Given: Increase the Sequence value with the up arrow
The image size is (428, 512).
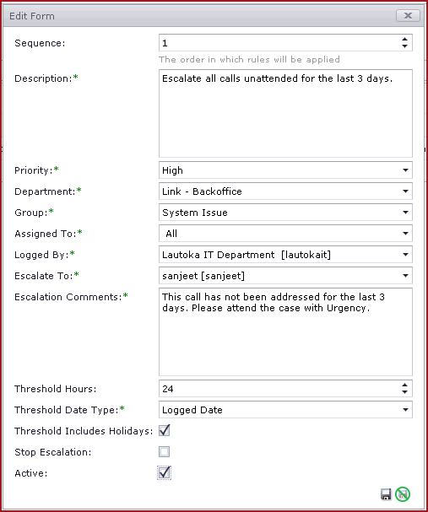Looking at the screenshot, I should coord(405,39).
